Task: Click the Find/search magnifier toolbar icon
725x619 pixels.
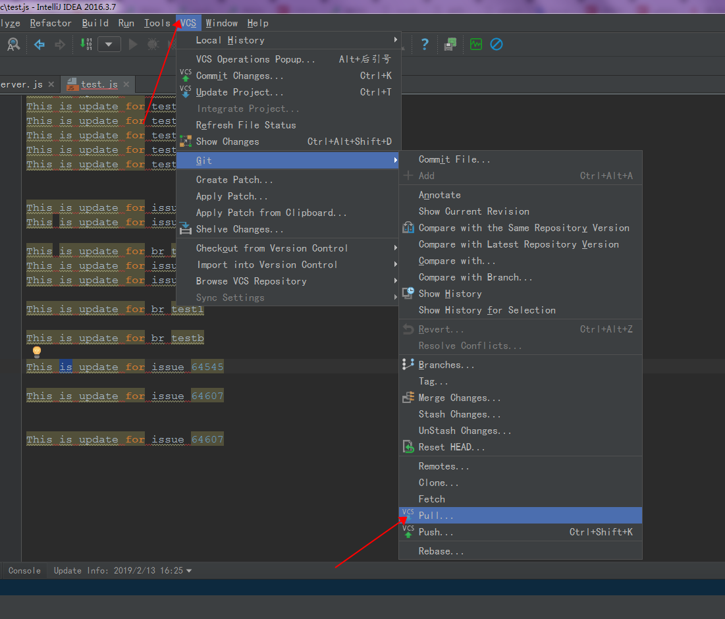Action: [13, 44]
